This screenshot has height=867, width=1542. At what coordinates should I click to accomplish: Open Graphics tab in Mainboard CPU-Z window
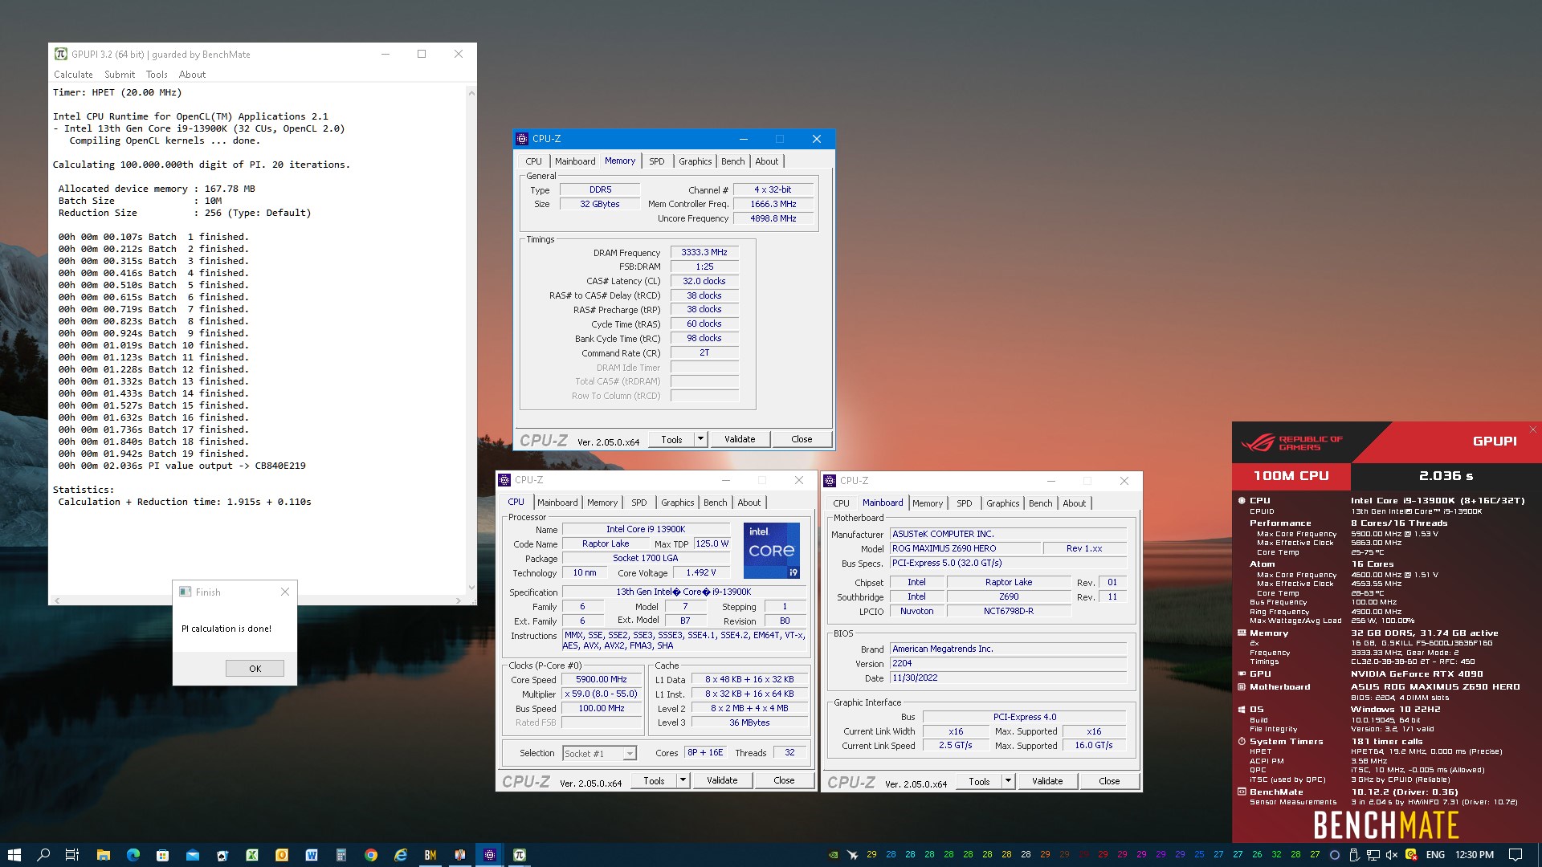pos(1002,503)
